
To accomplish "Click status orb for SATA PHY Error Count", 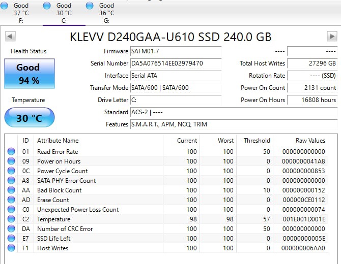I will pos(11,180).
